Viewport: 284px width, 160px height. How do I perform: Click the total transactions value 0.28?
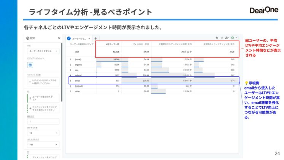tap(232, 52)
